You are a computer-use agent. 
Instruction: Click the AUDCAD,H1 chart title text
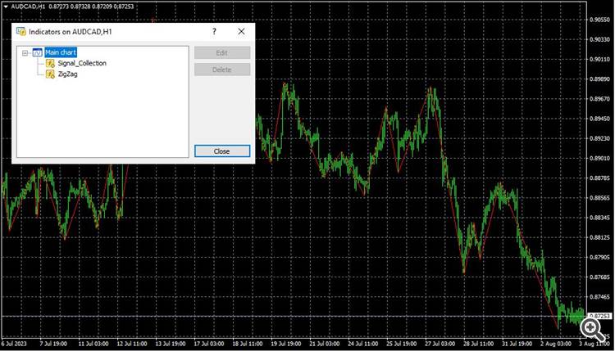pos(28,7)
